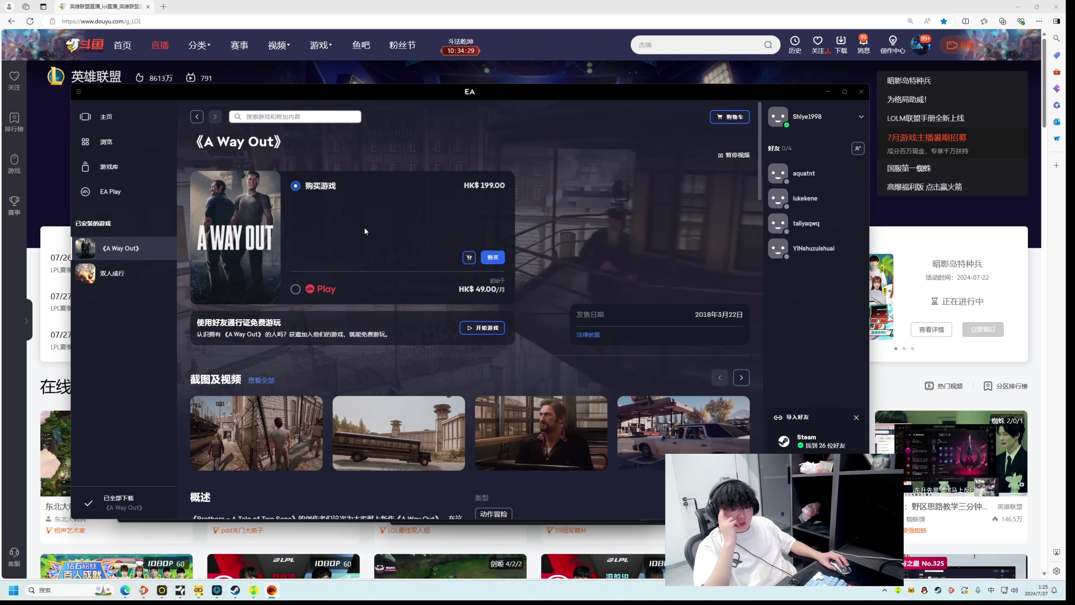
Task: Click the 开始游戏 start game button
Action: coord(482,328)
